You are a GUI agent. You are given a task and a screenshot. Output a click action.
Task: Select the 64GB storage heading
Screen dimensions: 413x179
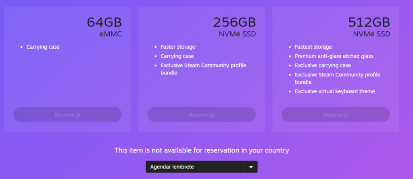104,23
